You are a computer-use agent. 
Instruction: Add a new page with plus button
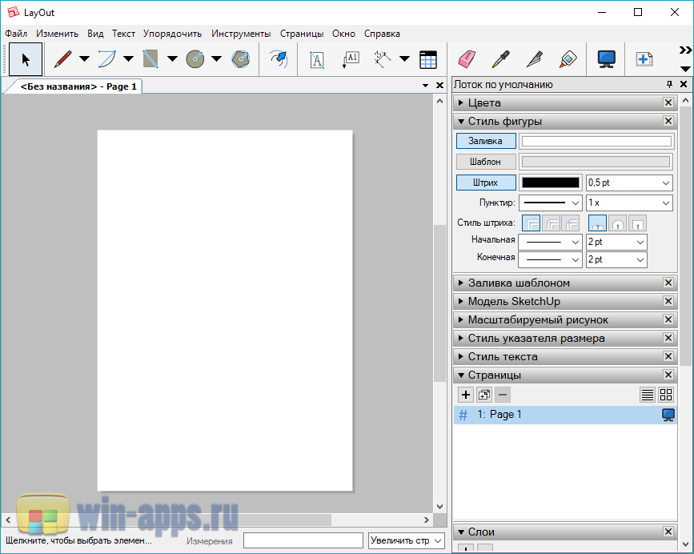pyautogui.click(x=466, y=395)
